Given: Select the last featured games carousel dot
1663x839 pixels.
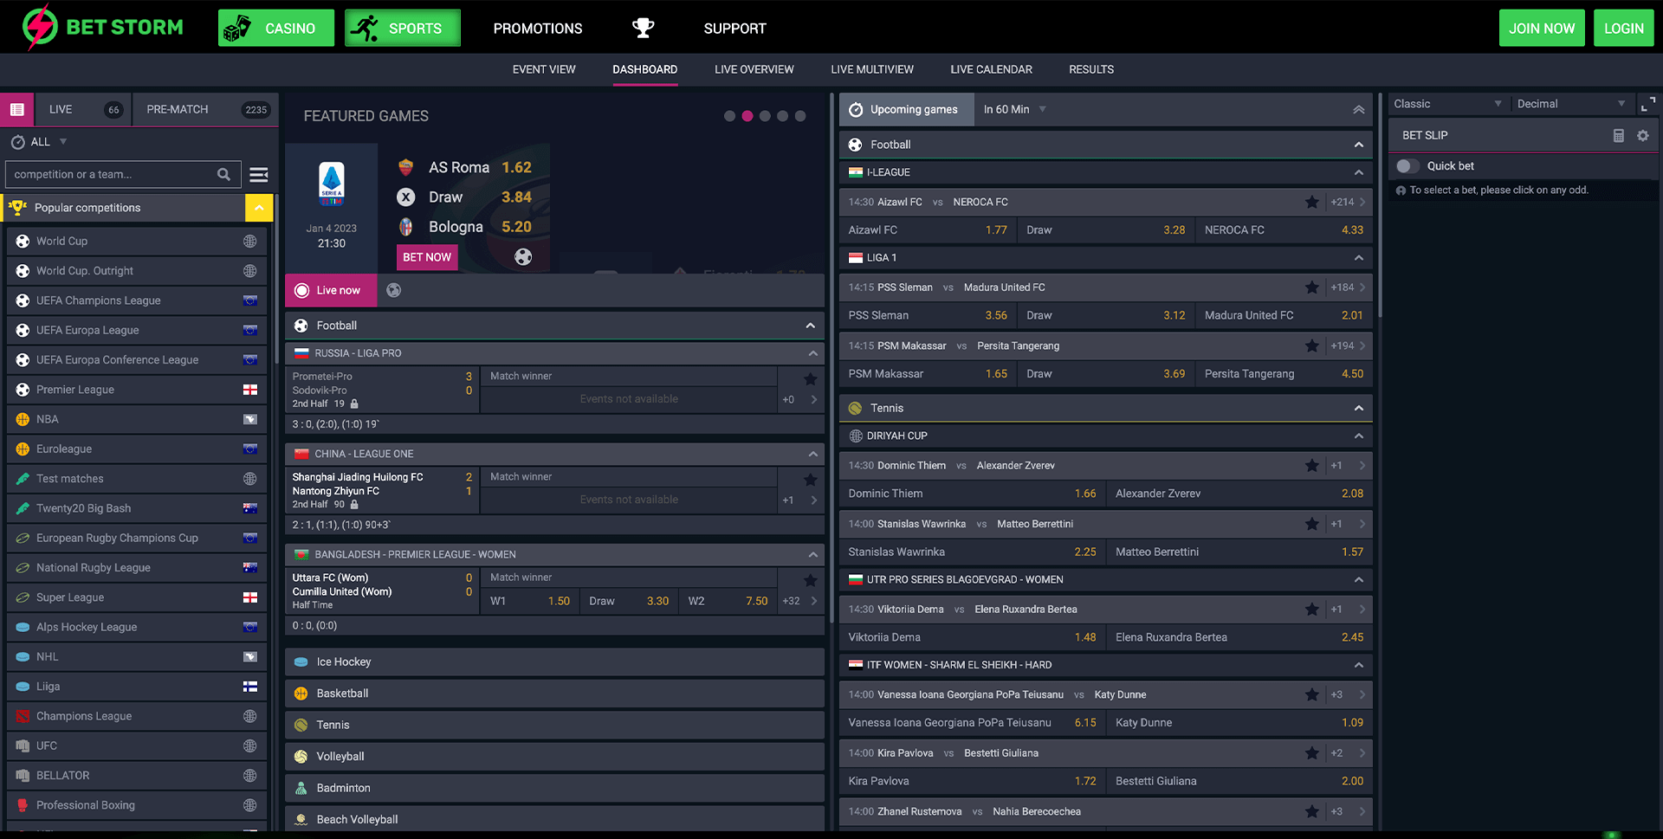Looking at the screenshot, I should (800, 116).
